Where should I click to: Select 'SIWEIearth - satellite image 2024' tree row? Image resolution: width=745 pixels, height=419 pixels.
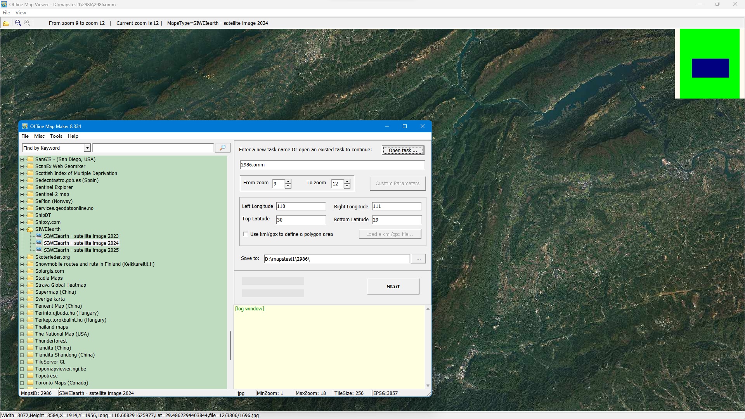click(81, 243)
